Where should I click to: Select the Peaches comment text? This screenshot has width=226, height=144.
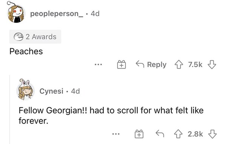tap(26, 51)
